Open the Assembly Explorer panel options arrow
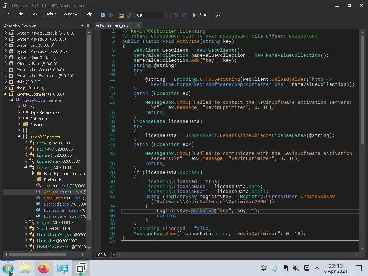368x276 pixels. point(82,26)
